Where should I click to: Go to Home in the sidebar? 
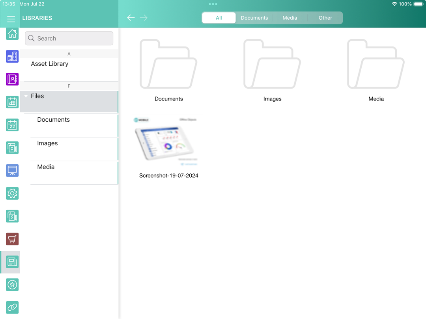click(12, 34)
